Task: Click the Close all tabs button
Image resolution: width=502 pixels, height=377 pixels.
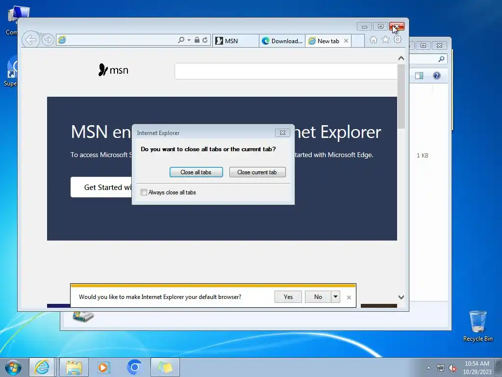Action: (x=196, y=172)
